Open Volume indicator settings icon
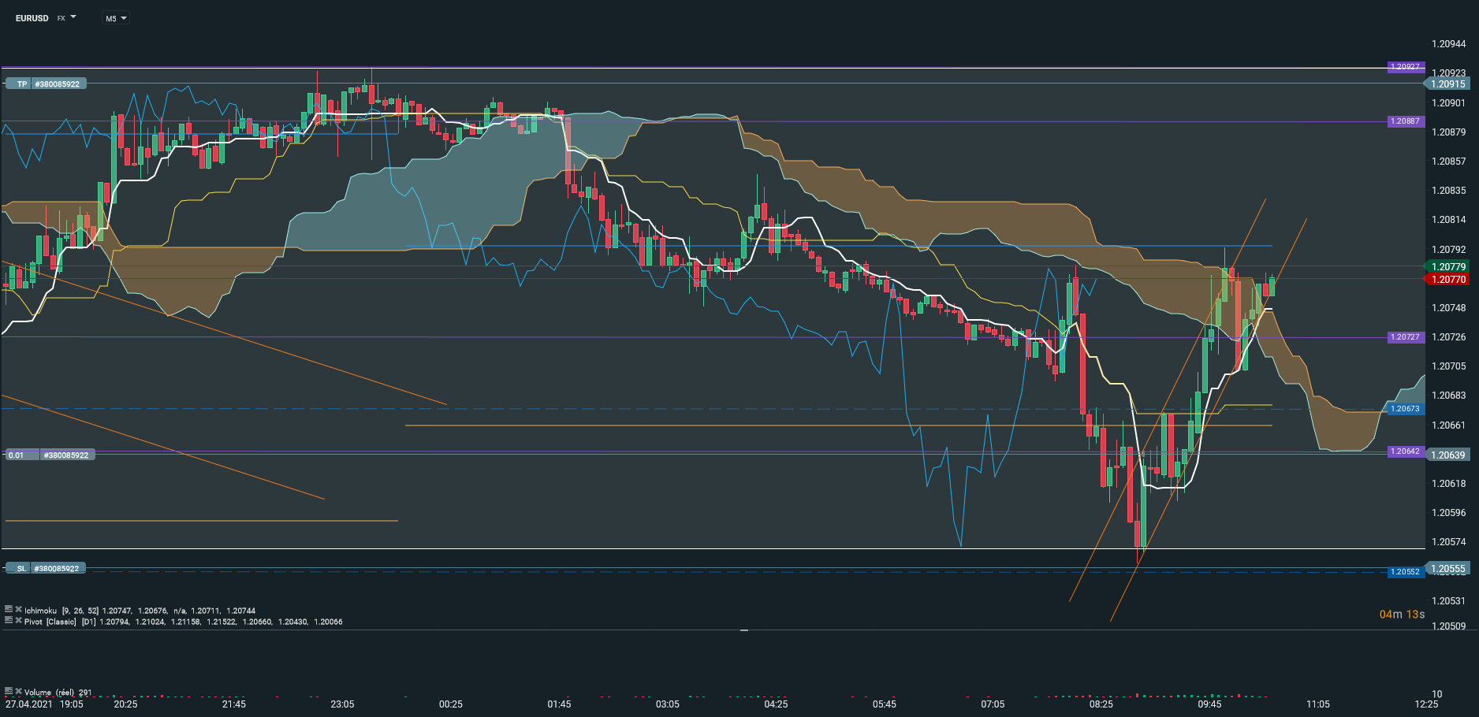Image resolution: width=1479 pixels, height=717 pixels. [9, 691]
